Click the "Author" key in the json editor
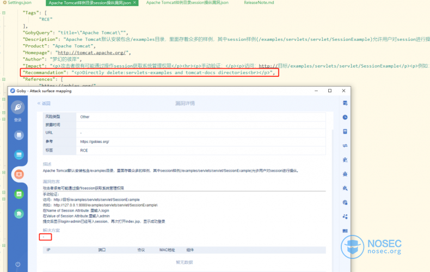The width and height of the screenshot is (430, 272). 33,59
